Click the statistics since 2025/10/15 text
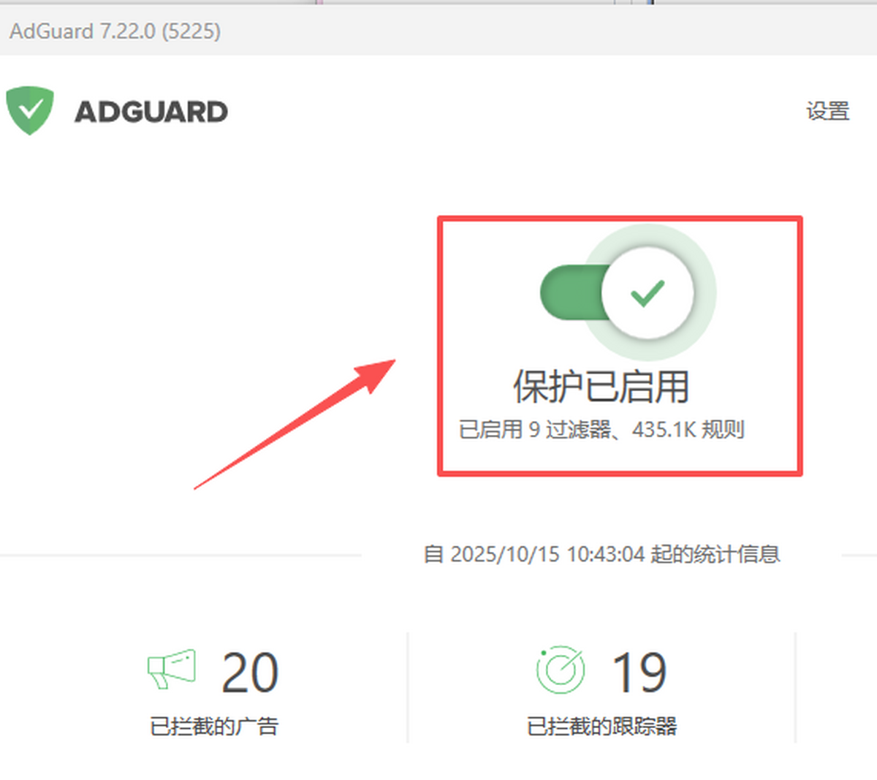Viewport: 877px width, 780px height. point(602,554)
